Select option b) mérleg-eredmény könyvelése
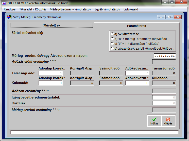The height and width of the screenshot is (141, 189). coord(112,39)
